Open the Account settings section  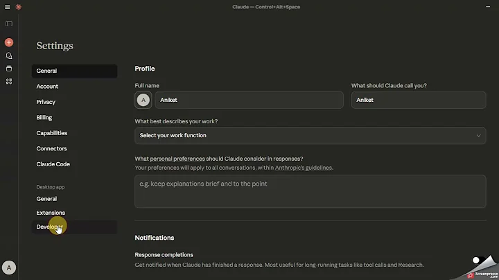[47, 87]
